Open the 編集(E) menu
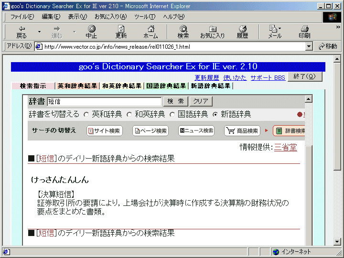The width and height of the screenshot is (344, 258). click(51, 17)
